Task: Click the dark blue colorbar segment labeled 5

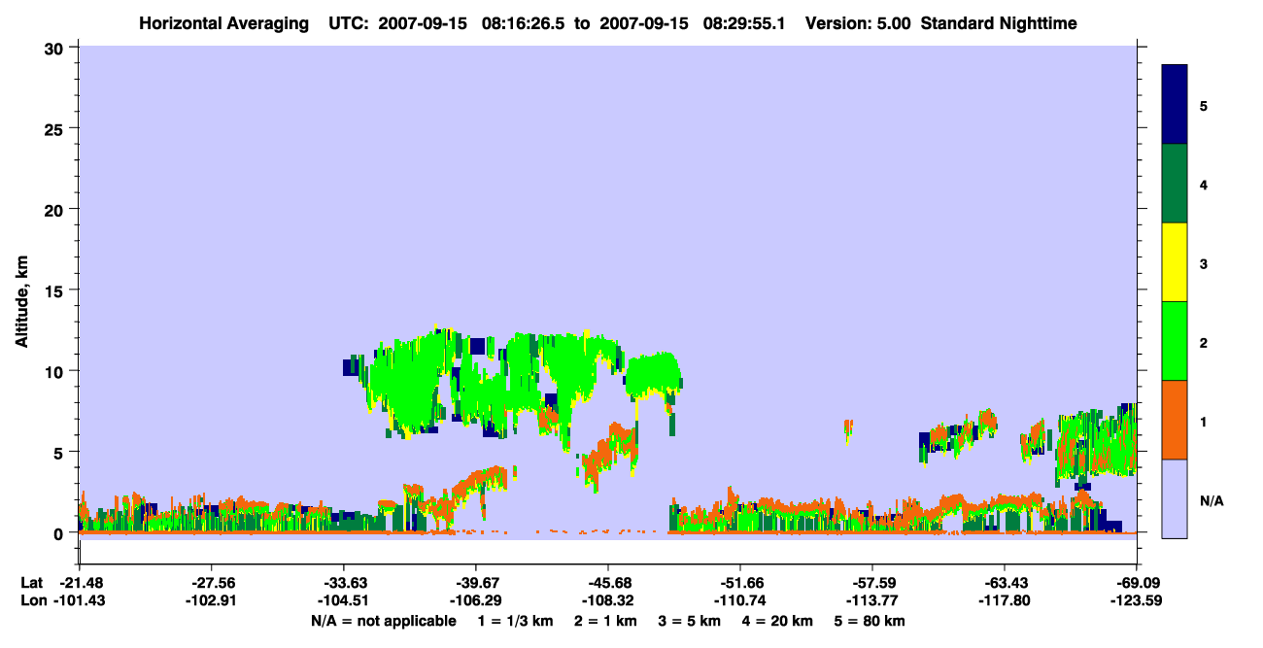Action: coord(1175,104)
